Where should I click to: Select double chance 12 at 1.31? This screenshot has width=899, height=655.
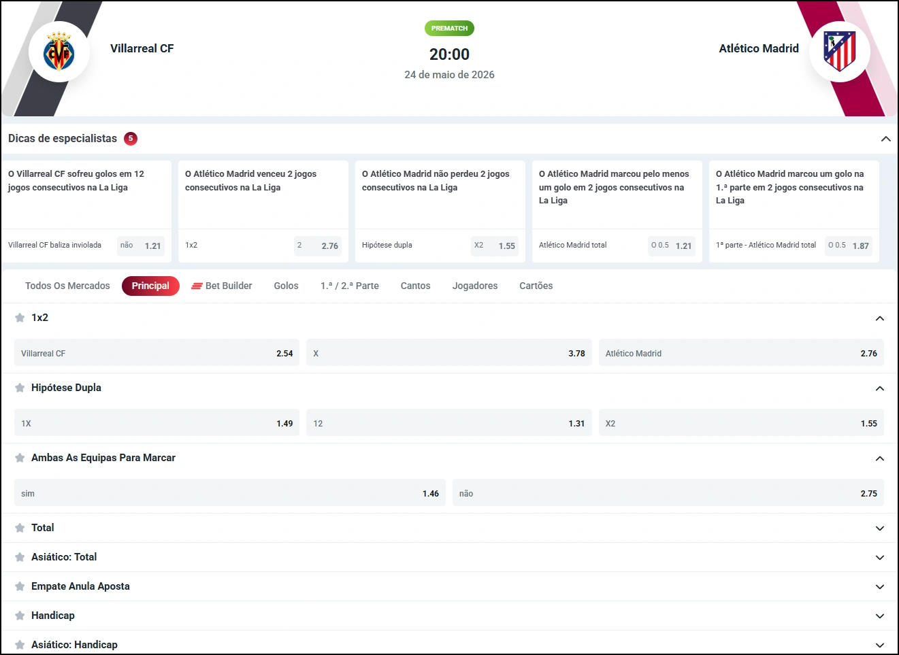coord(449,423)
